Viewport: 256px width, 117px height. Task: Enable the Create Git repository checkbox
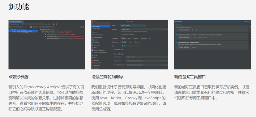(121, 35)
